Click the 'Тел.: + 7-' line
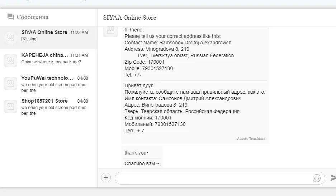 (135, 131)
